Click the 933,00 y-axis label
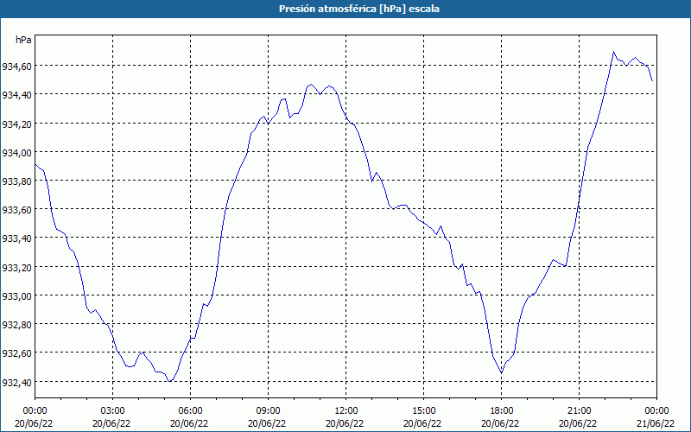This screenshot has width=691, height=432. pyautogui.click(x=16, y=296)
